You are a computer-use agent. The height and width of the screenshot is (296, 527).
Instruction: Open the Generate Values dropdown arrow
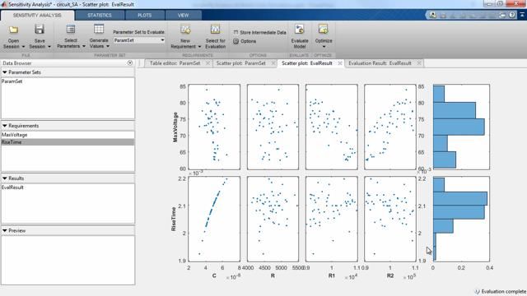pos(108,46)
